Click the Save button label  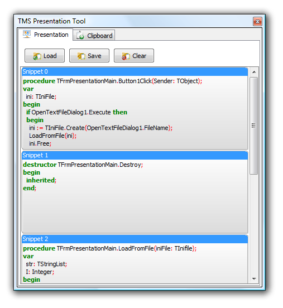click(x=94, y=56)
